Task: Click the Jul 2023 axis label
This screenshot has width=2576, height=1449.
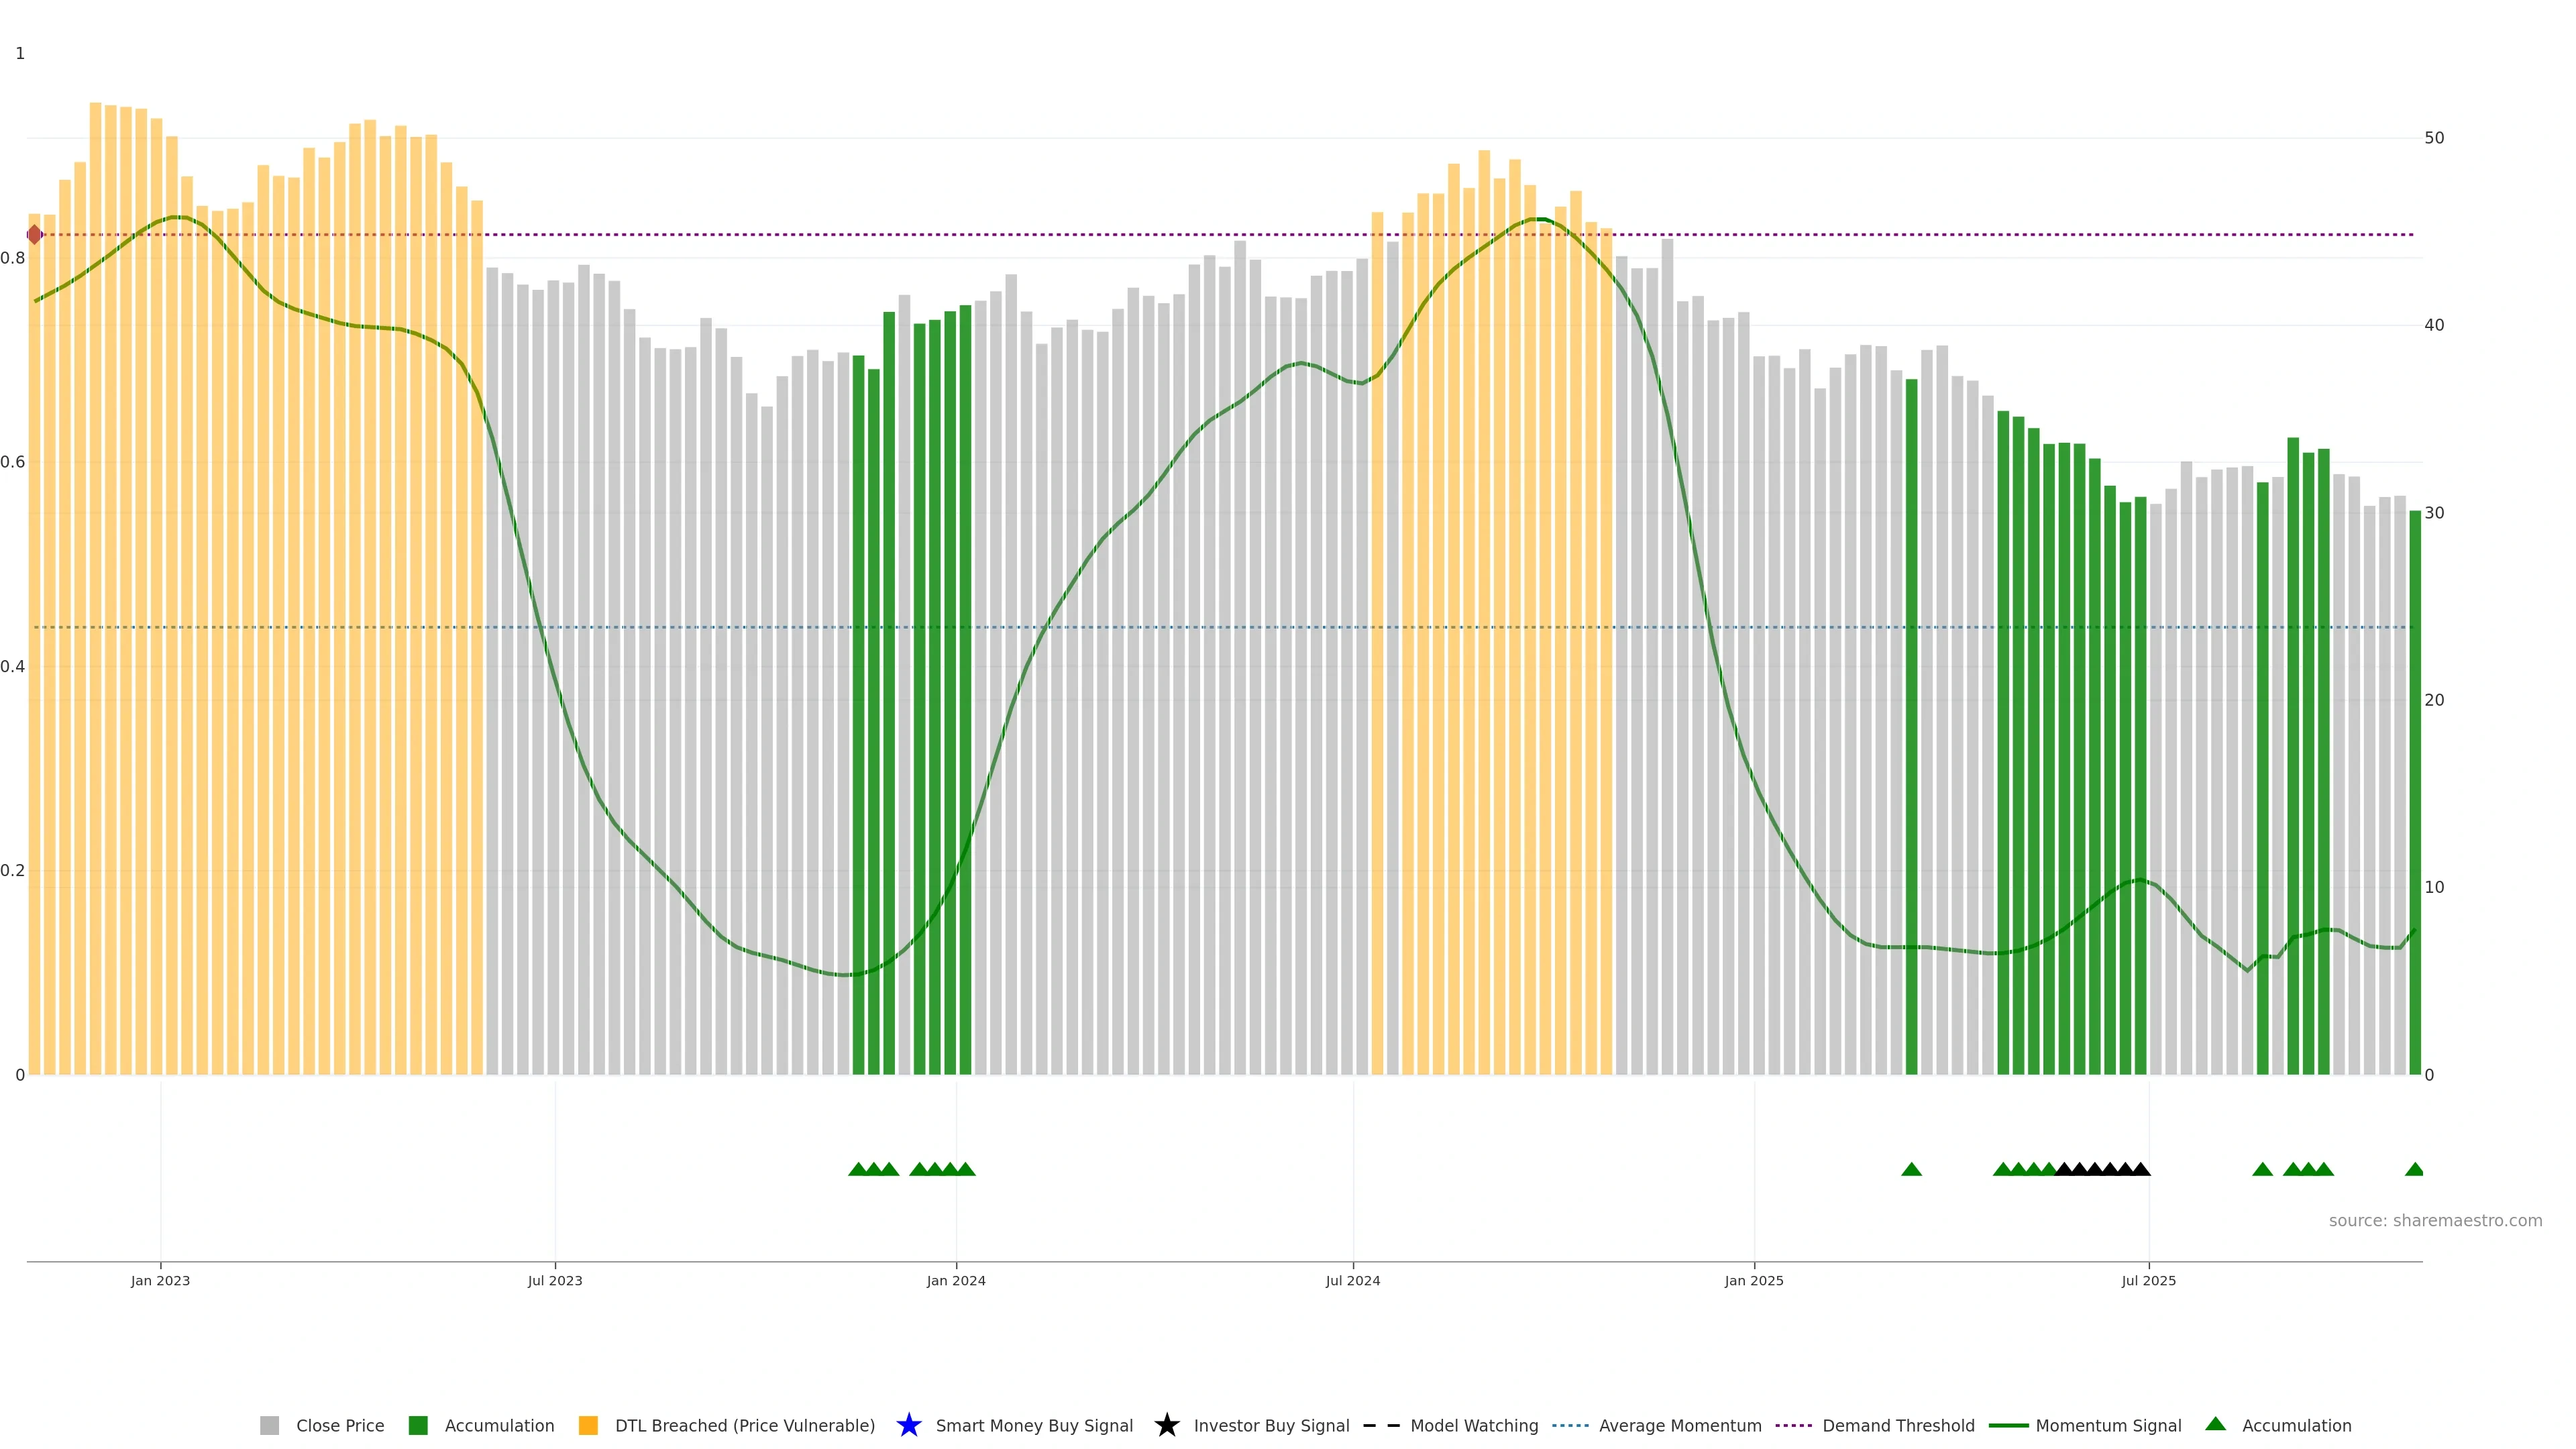Action: click(x=555, y=1280)
